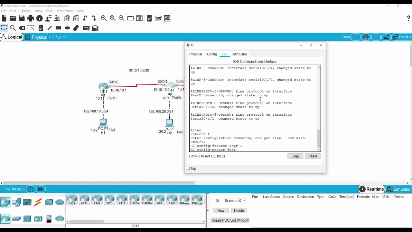This screenshot has height=232, width=412.
Task: Open the Extensions menu
Action: pos(65,11)
